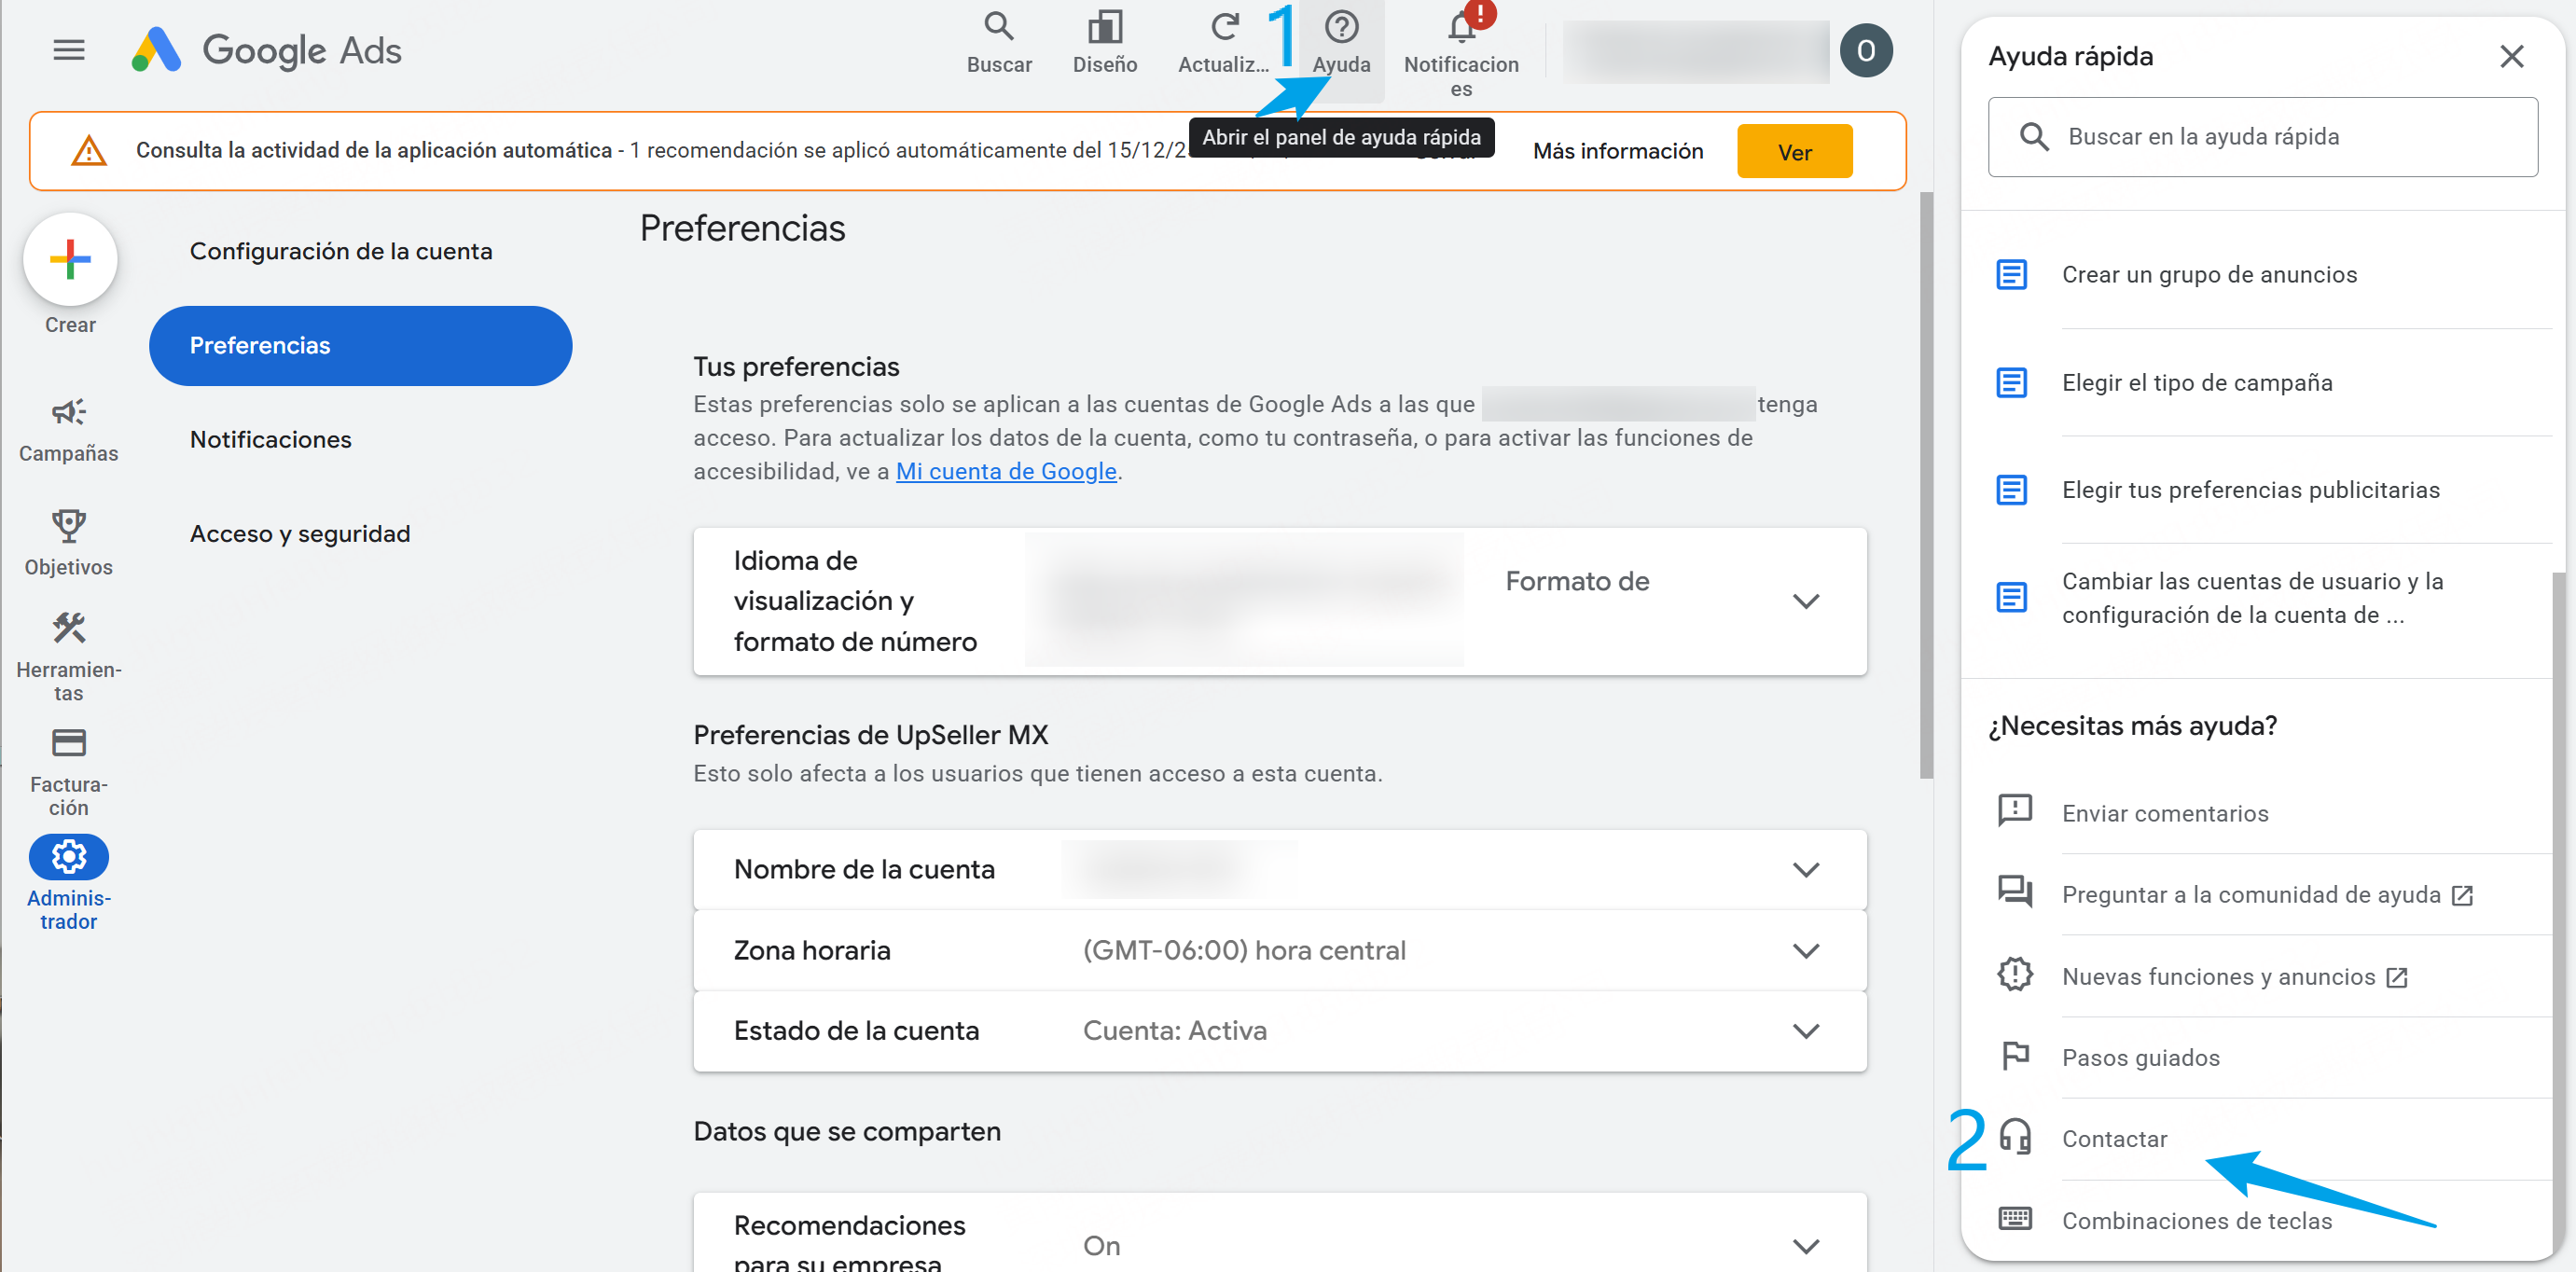
Task: Open Campañas in the left sidebar
Action: point(69,428)
